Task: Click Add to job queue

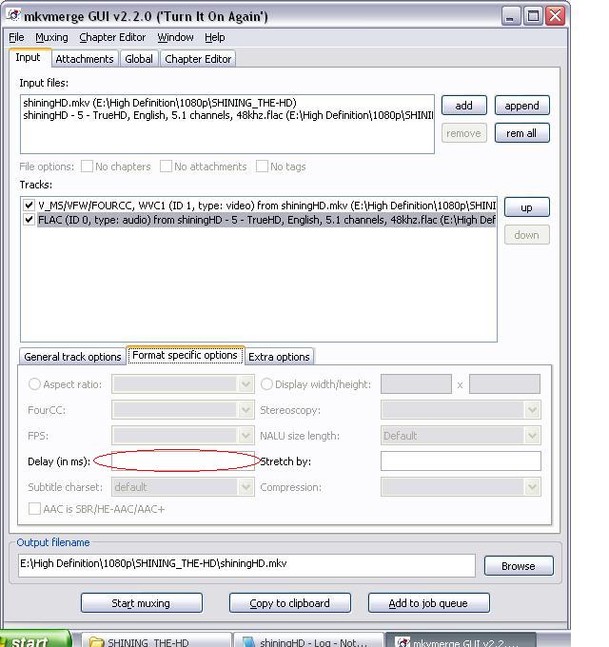Action: 429,603
